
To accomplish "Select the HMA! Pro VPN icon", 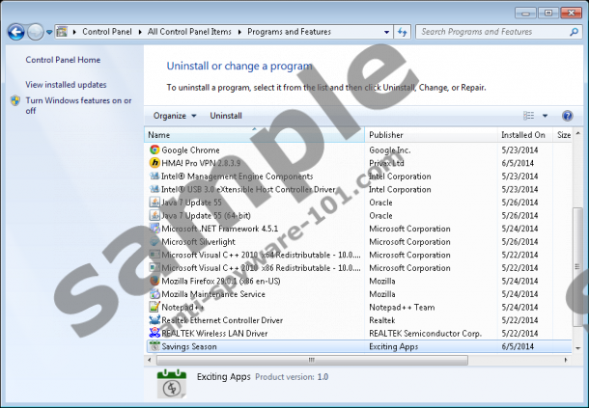I will coord(154,163).
